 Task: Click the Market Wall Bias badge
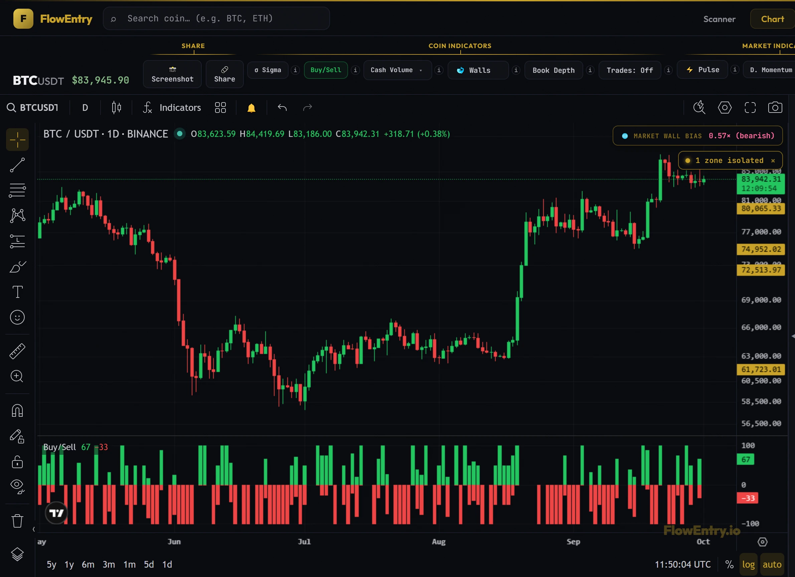pyautogui.click(x=697, y=136)
